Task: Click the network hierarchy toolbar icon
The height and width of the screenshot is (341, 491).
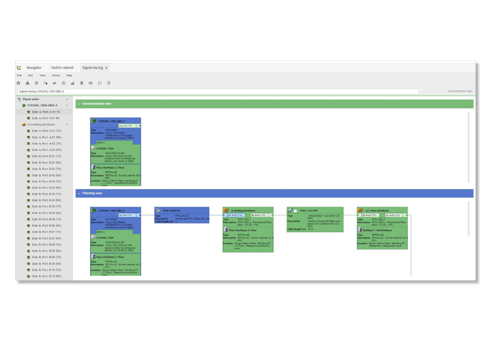Action: click(27, 83)
